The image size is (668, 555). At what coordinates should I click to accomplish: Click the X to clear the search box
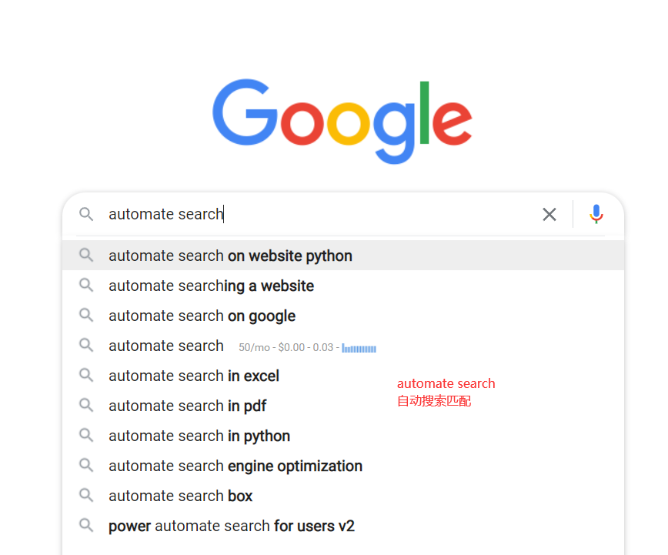(x=549, y=214)
